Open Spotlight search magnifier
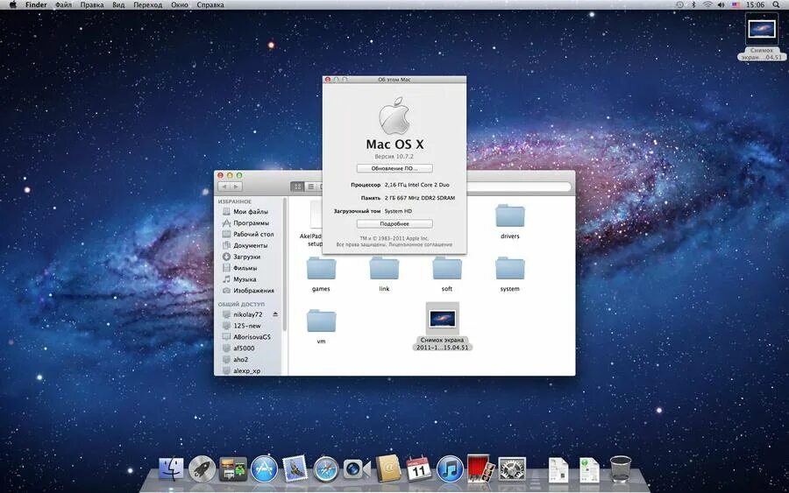This screenshot has height=493, width=789. (777, 4)
